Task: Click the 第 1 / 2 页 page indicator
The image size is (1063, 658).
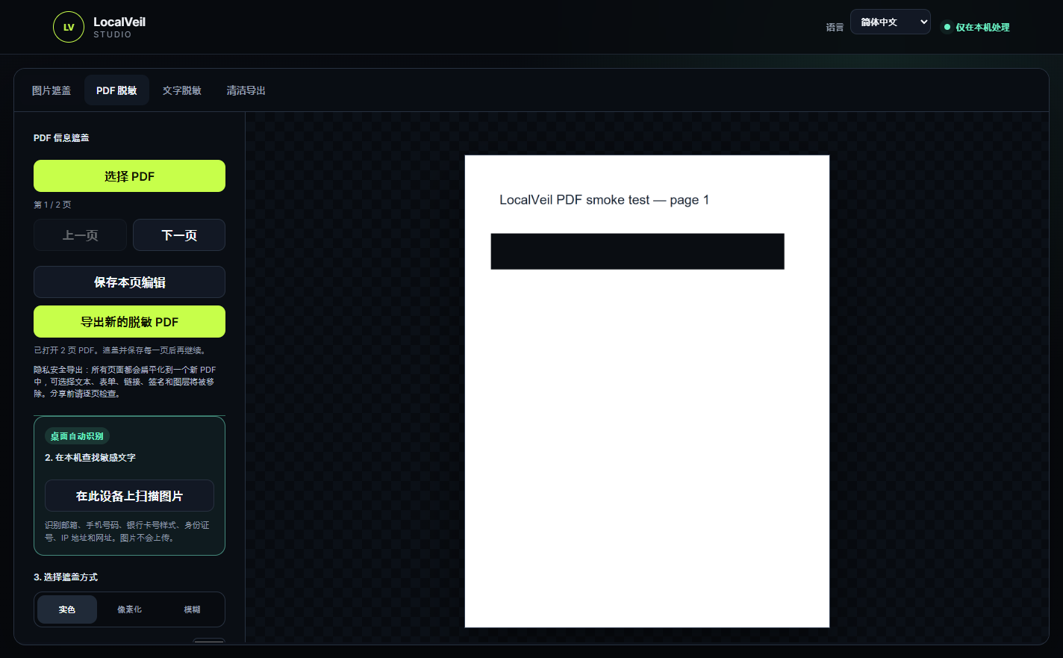Action: (52, 205)
